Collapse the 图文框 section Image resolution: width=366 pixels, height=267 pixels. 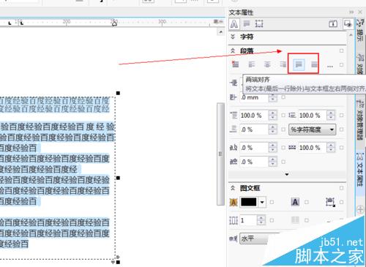tap(233, 188)
